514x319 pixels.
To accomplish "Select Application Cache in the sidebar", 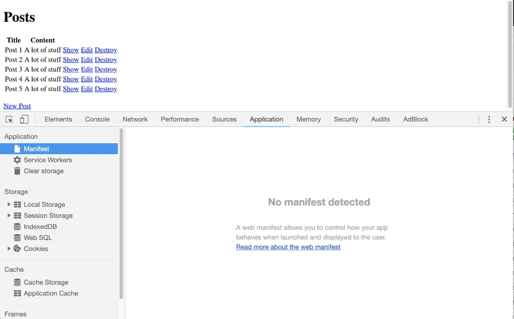I will pos(51,293).
